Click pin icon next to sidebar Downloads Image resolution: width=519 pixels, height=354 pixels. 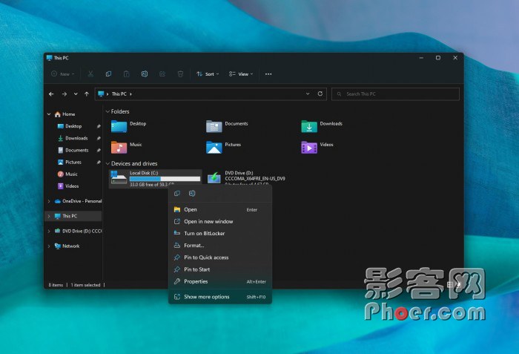tap(99, 138)
